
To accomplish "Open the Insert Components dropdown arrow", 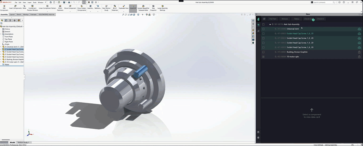I will click(x=15, y=12).
